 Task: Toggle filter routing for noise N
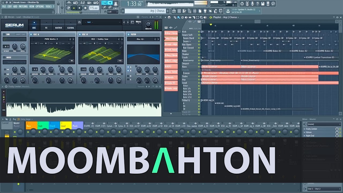pos(128,76)
